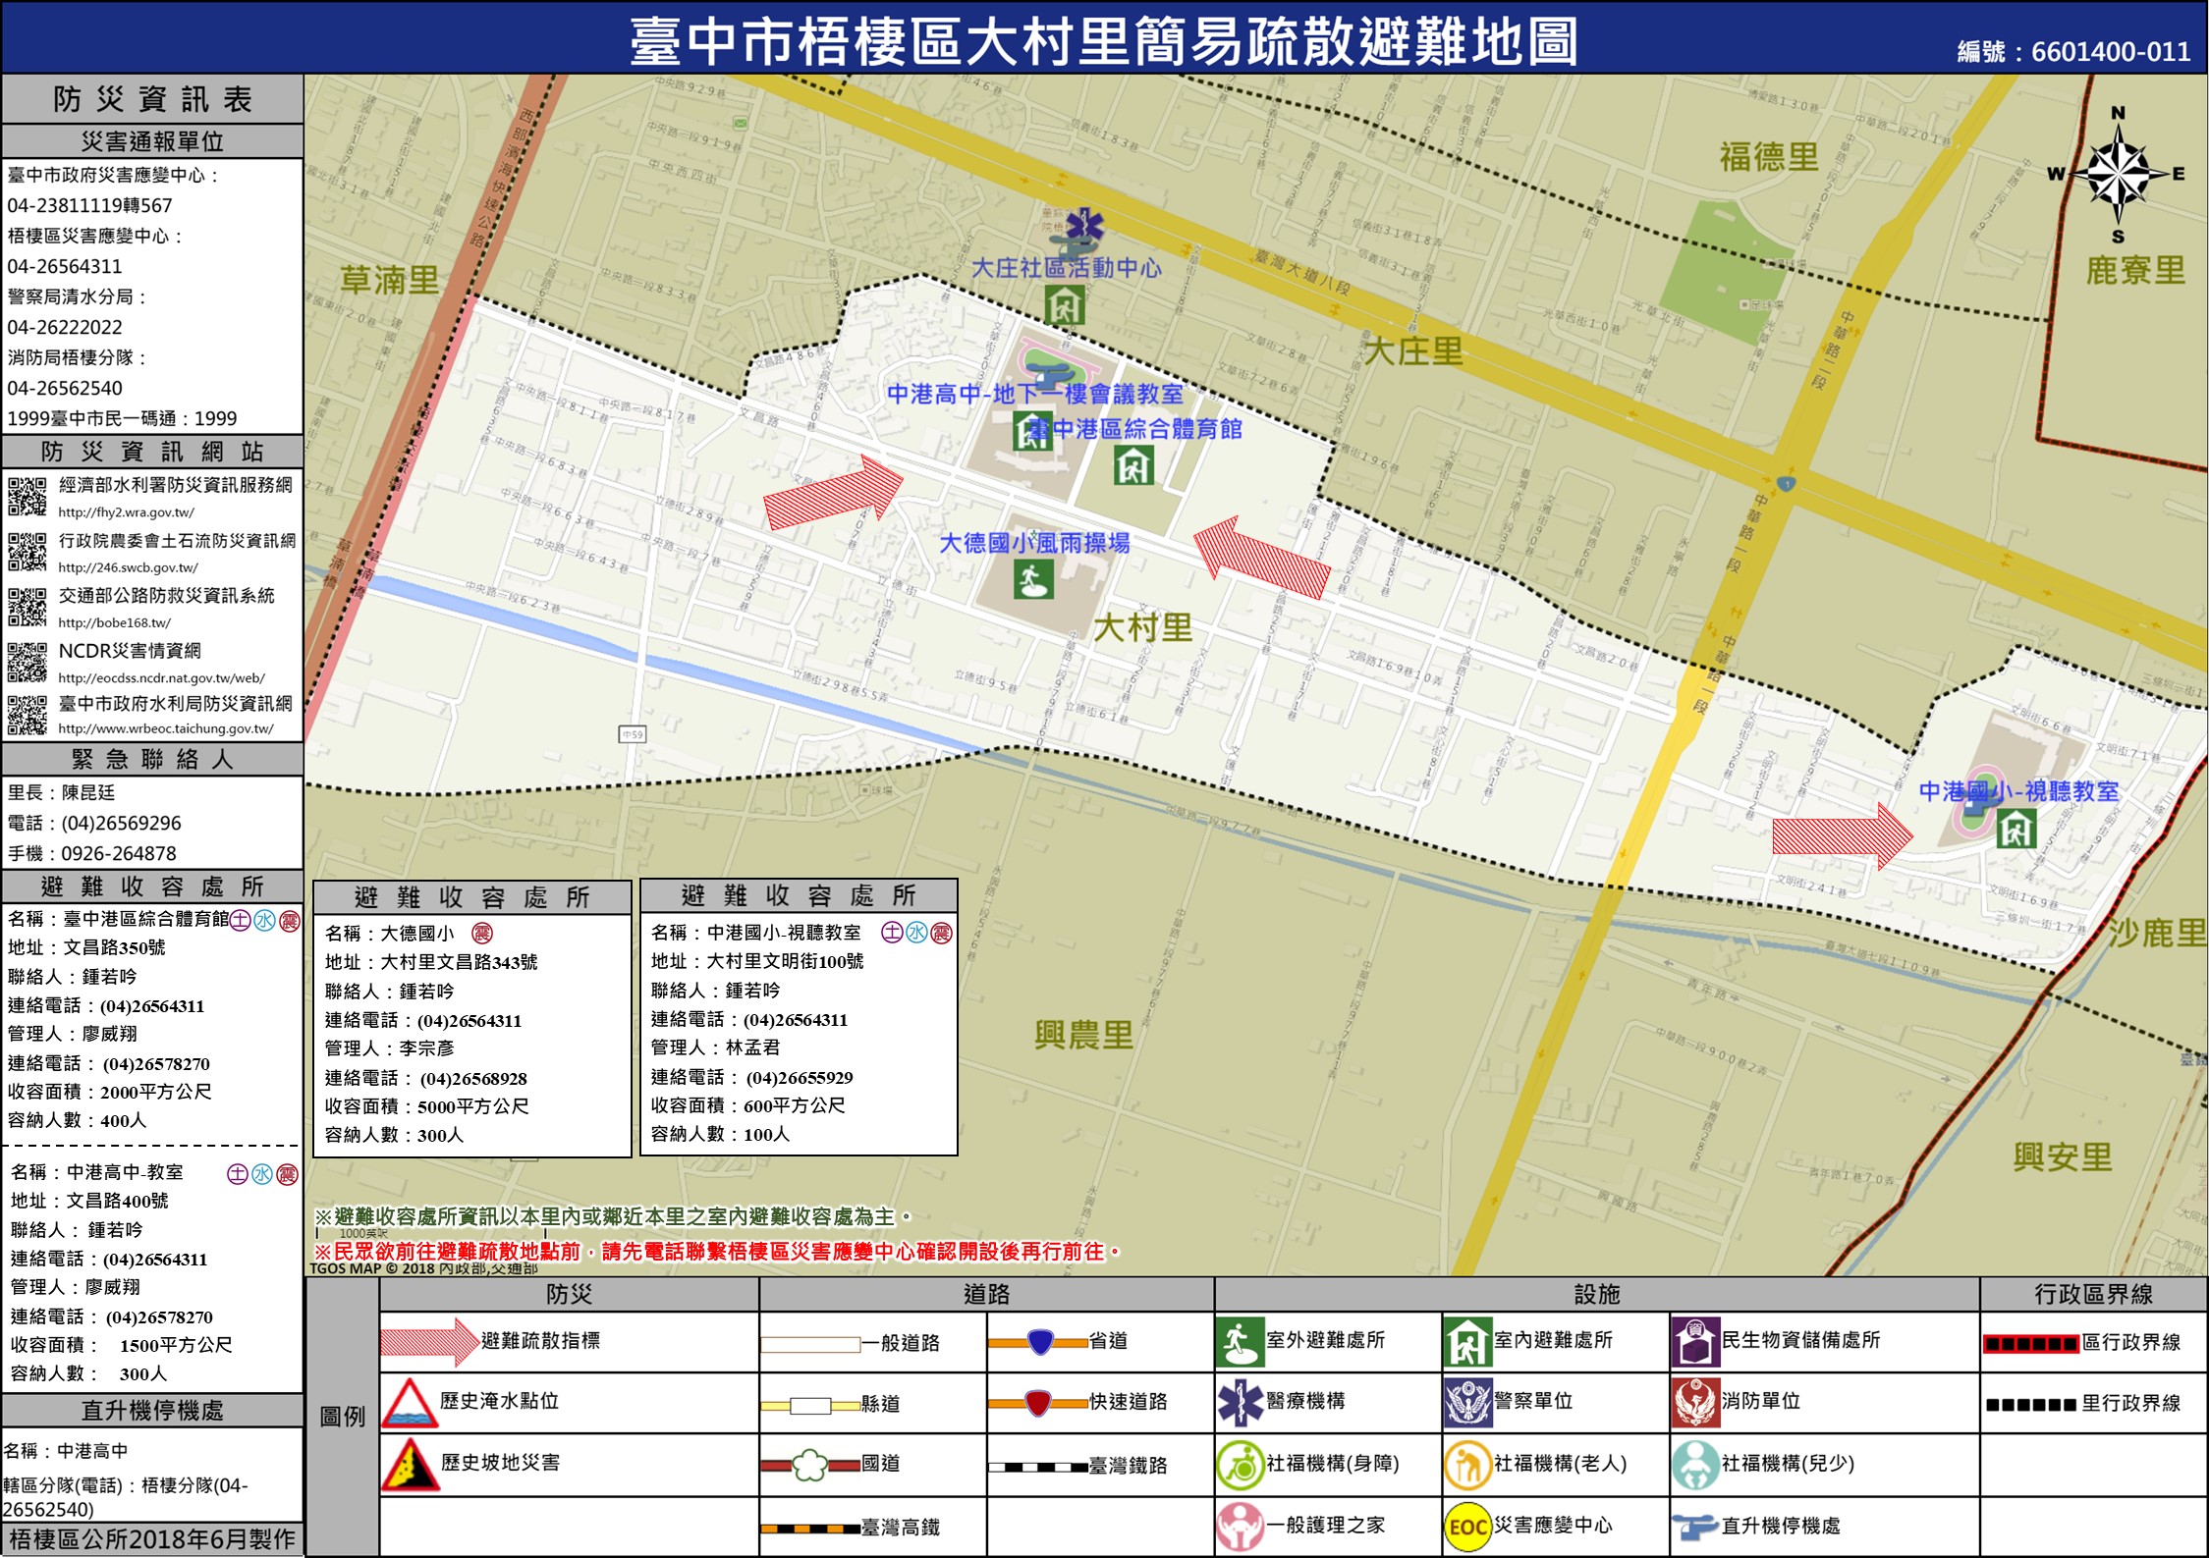Click the 避難收容處所 header in the left sidebar

click(152, 886)
